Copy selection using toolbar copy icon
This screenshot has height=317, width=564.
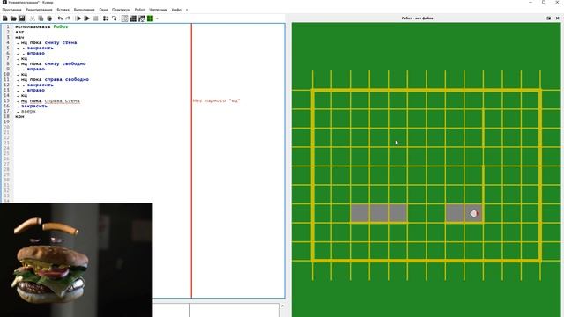[x=41, y=18]
